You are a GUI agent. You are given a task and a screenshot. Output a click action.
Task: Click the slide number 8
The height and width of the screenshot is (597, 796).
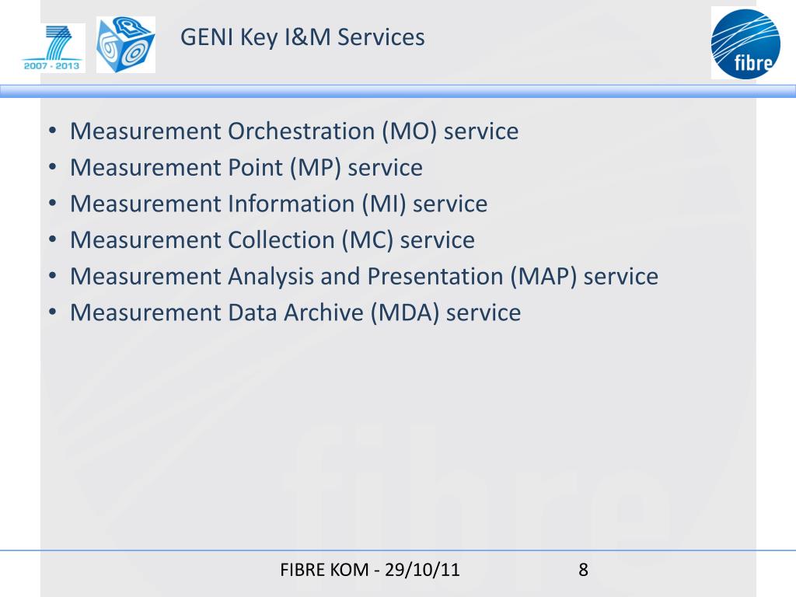[x=583, y=570]
